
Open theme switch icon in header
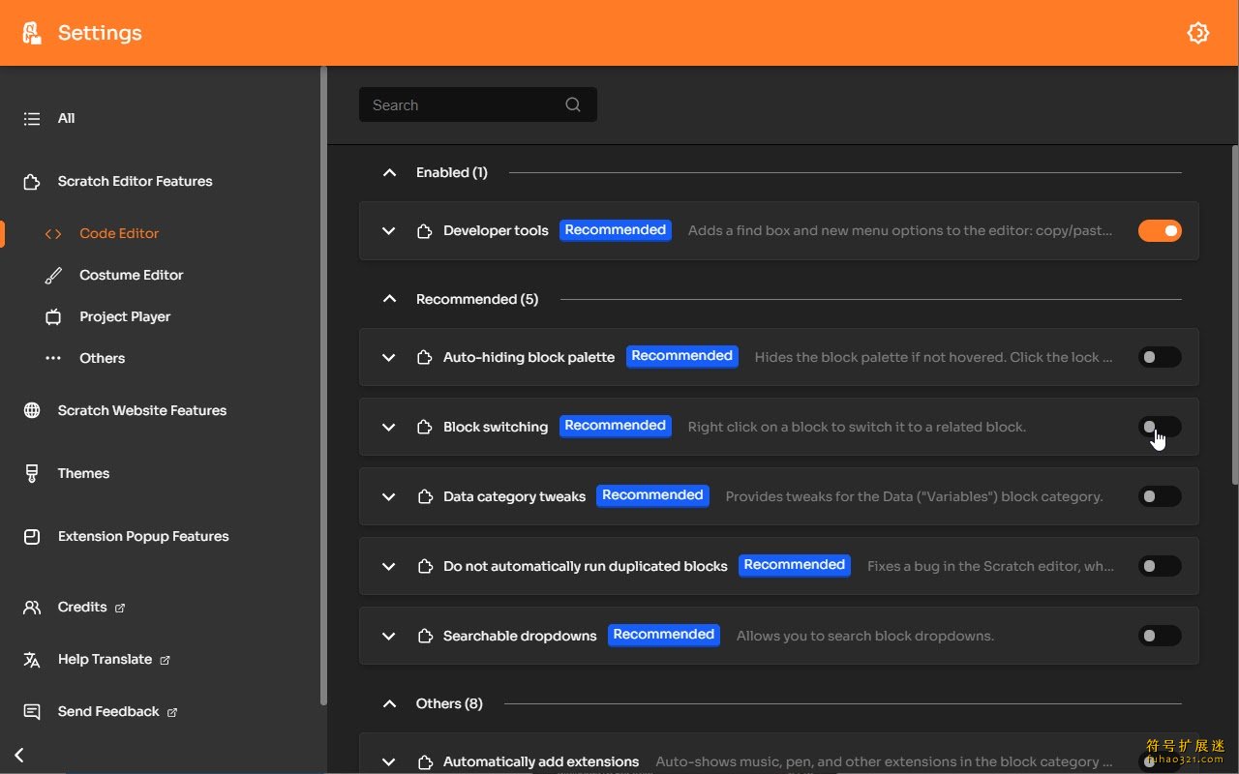(1198, 33)
